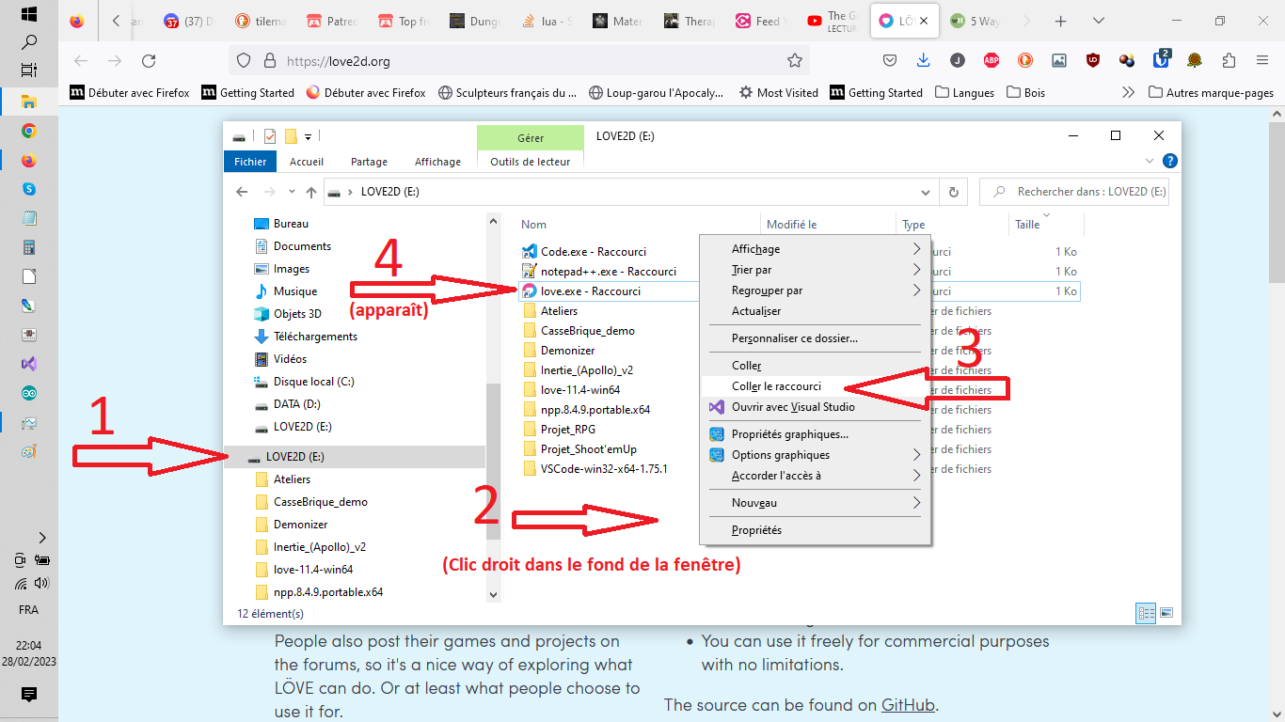
Task: Open the GitHub link on the page
Action: (x=908, y=705)
